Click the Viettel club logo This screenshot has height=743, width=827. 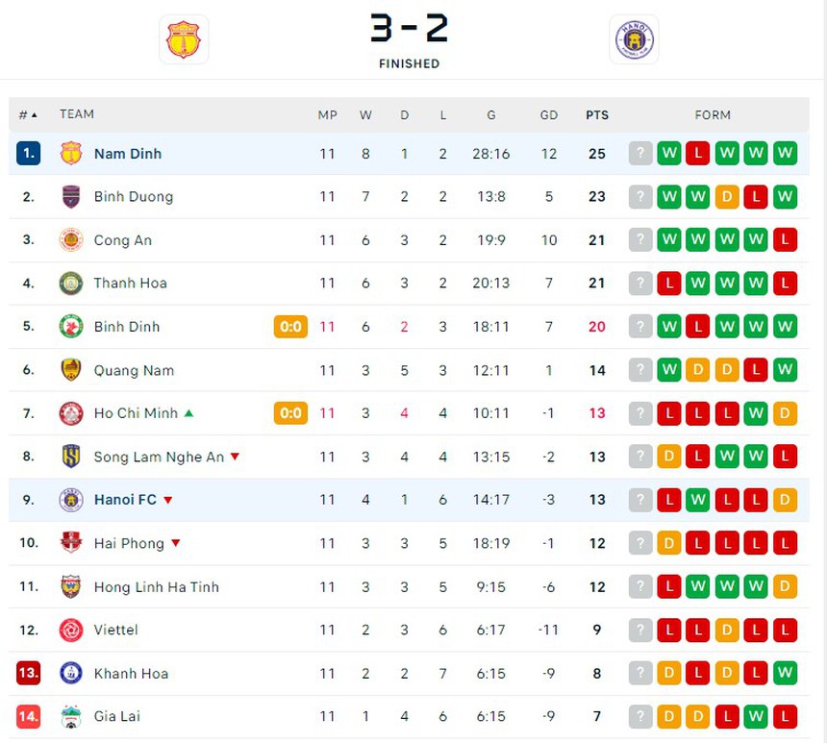(x=70, y=630)
